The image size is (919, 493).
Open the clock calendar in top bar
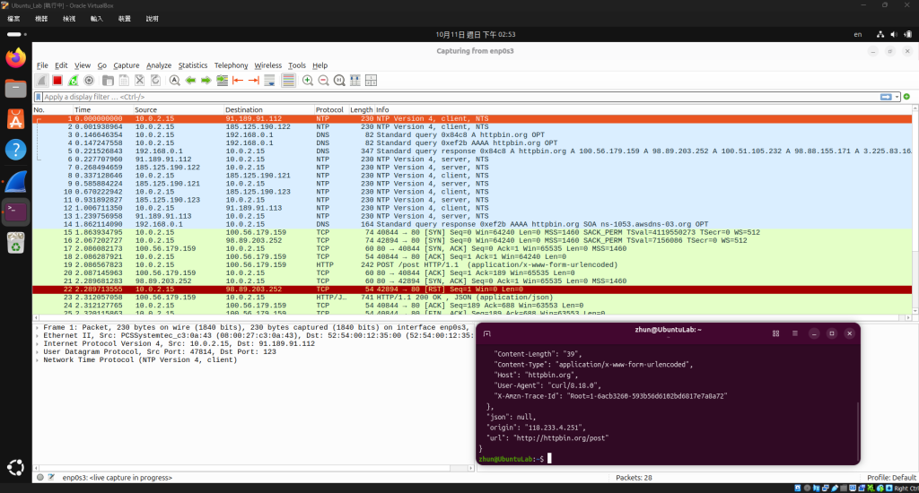(476, 35)
